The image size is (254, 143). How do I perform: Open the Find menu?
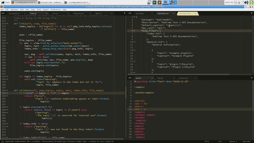pyautogui.click(x=22, y=10)
